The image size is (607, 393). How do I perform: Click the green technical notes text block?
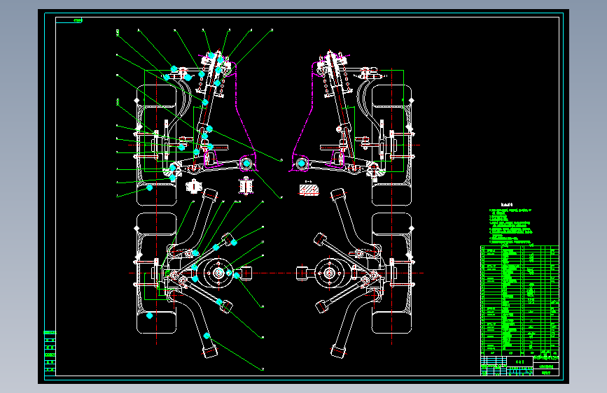pyautogui.click(x=511, y=227)
